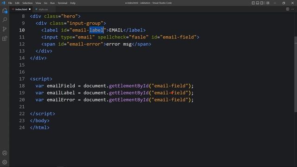The height and width of the screenshot is (167, 297).
Task: Open the Explorer view in activity bar
Action: (x=5, y=11)
